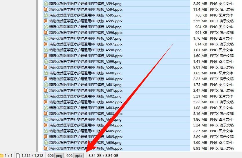This screenshot has width=242, height=158.
Task: Click the 11.4 MB size cell
Action: click(x=200, y=10)
